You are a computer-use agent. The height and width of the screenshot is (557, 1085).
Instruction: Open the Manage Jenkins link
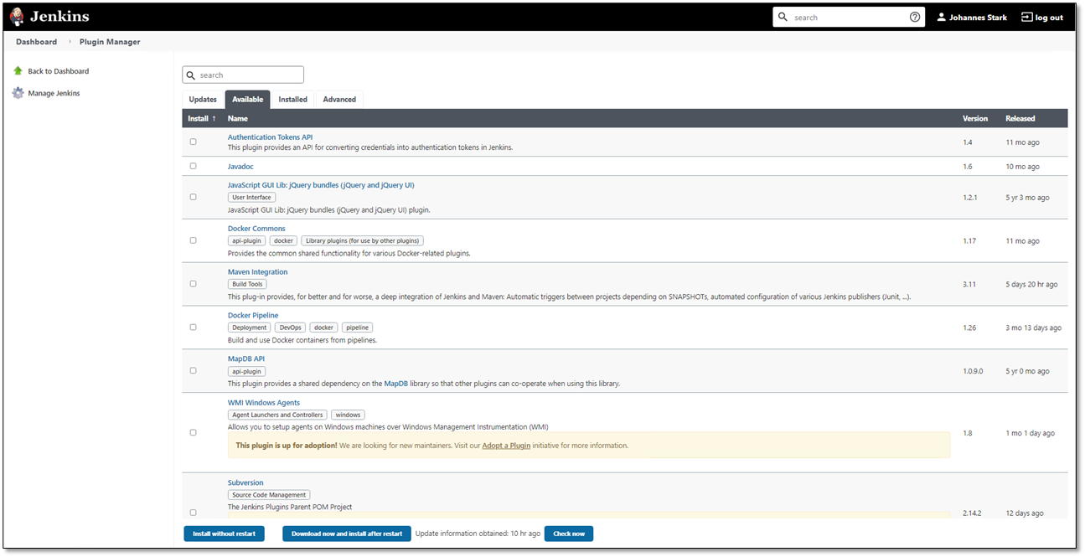[54, 93]
